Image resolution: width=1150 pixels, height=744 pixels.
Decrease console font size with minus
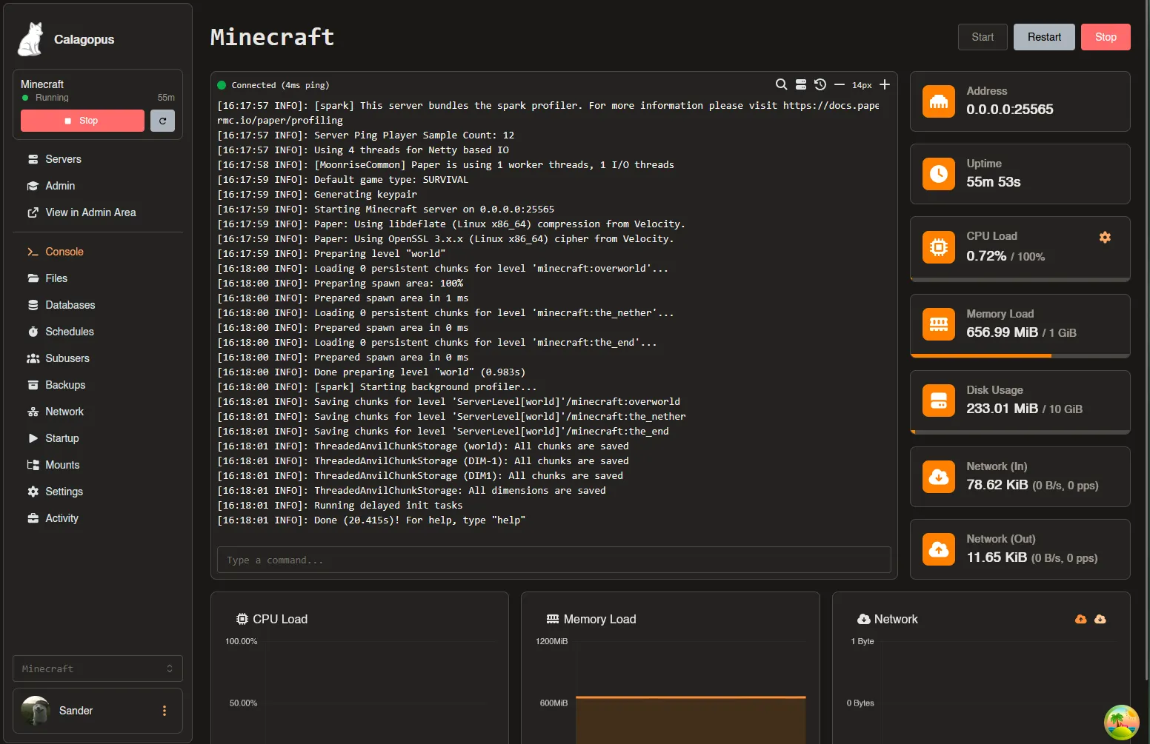(840, 84)
